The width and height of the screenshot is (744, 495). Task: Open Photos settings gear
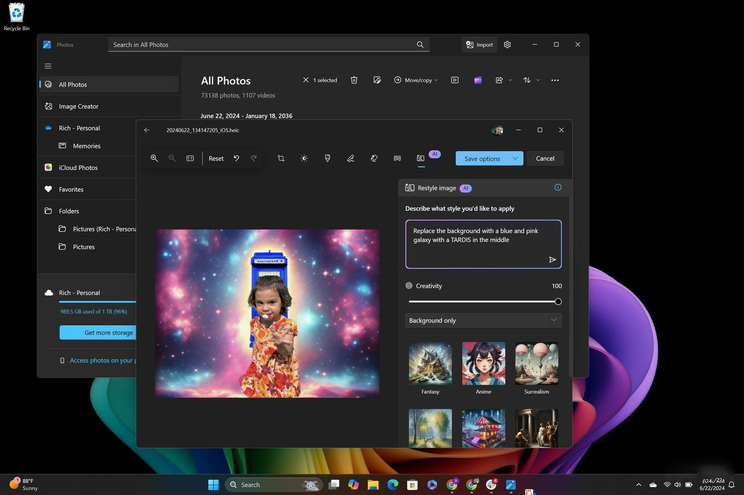507,45
